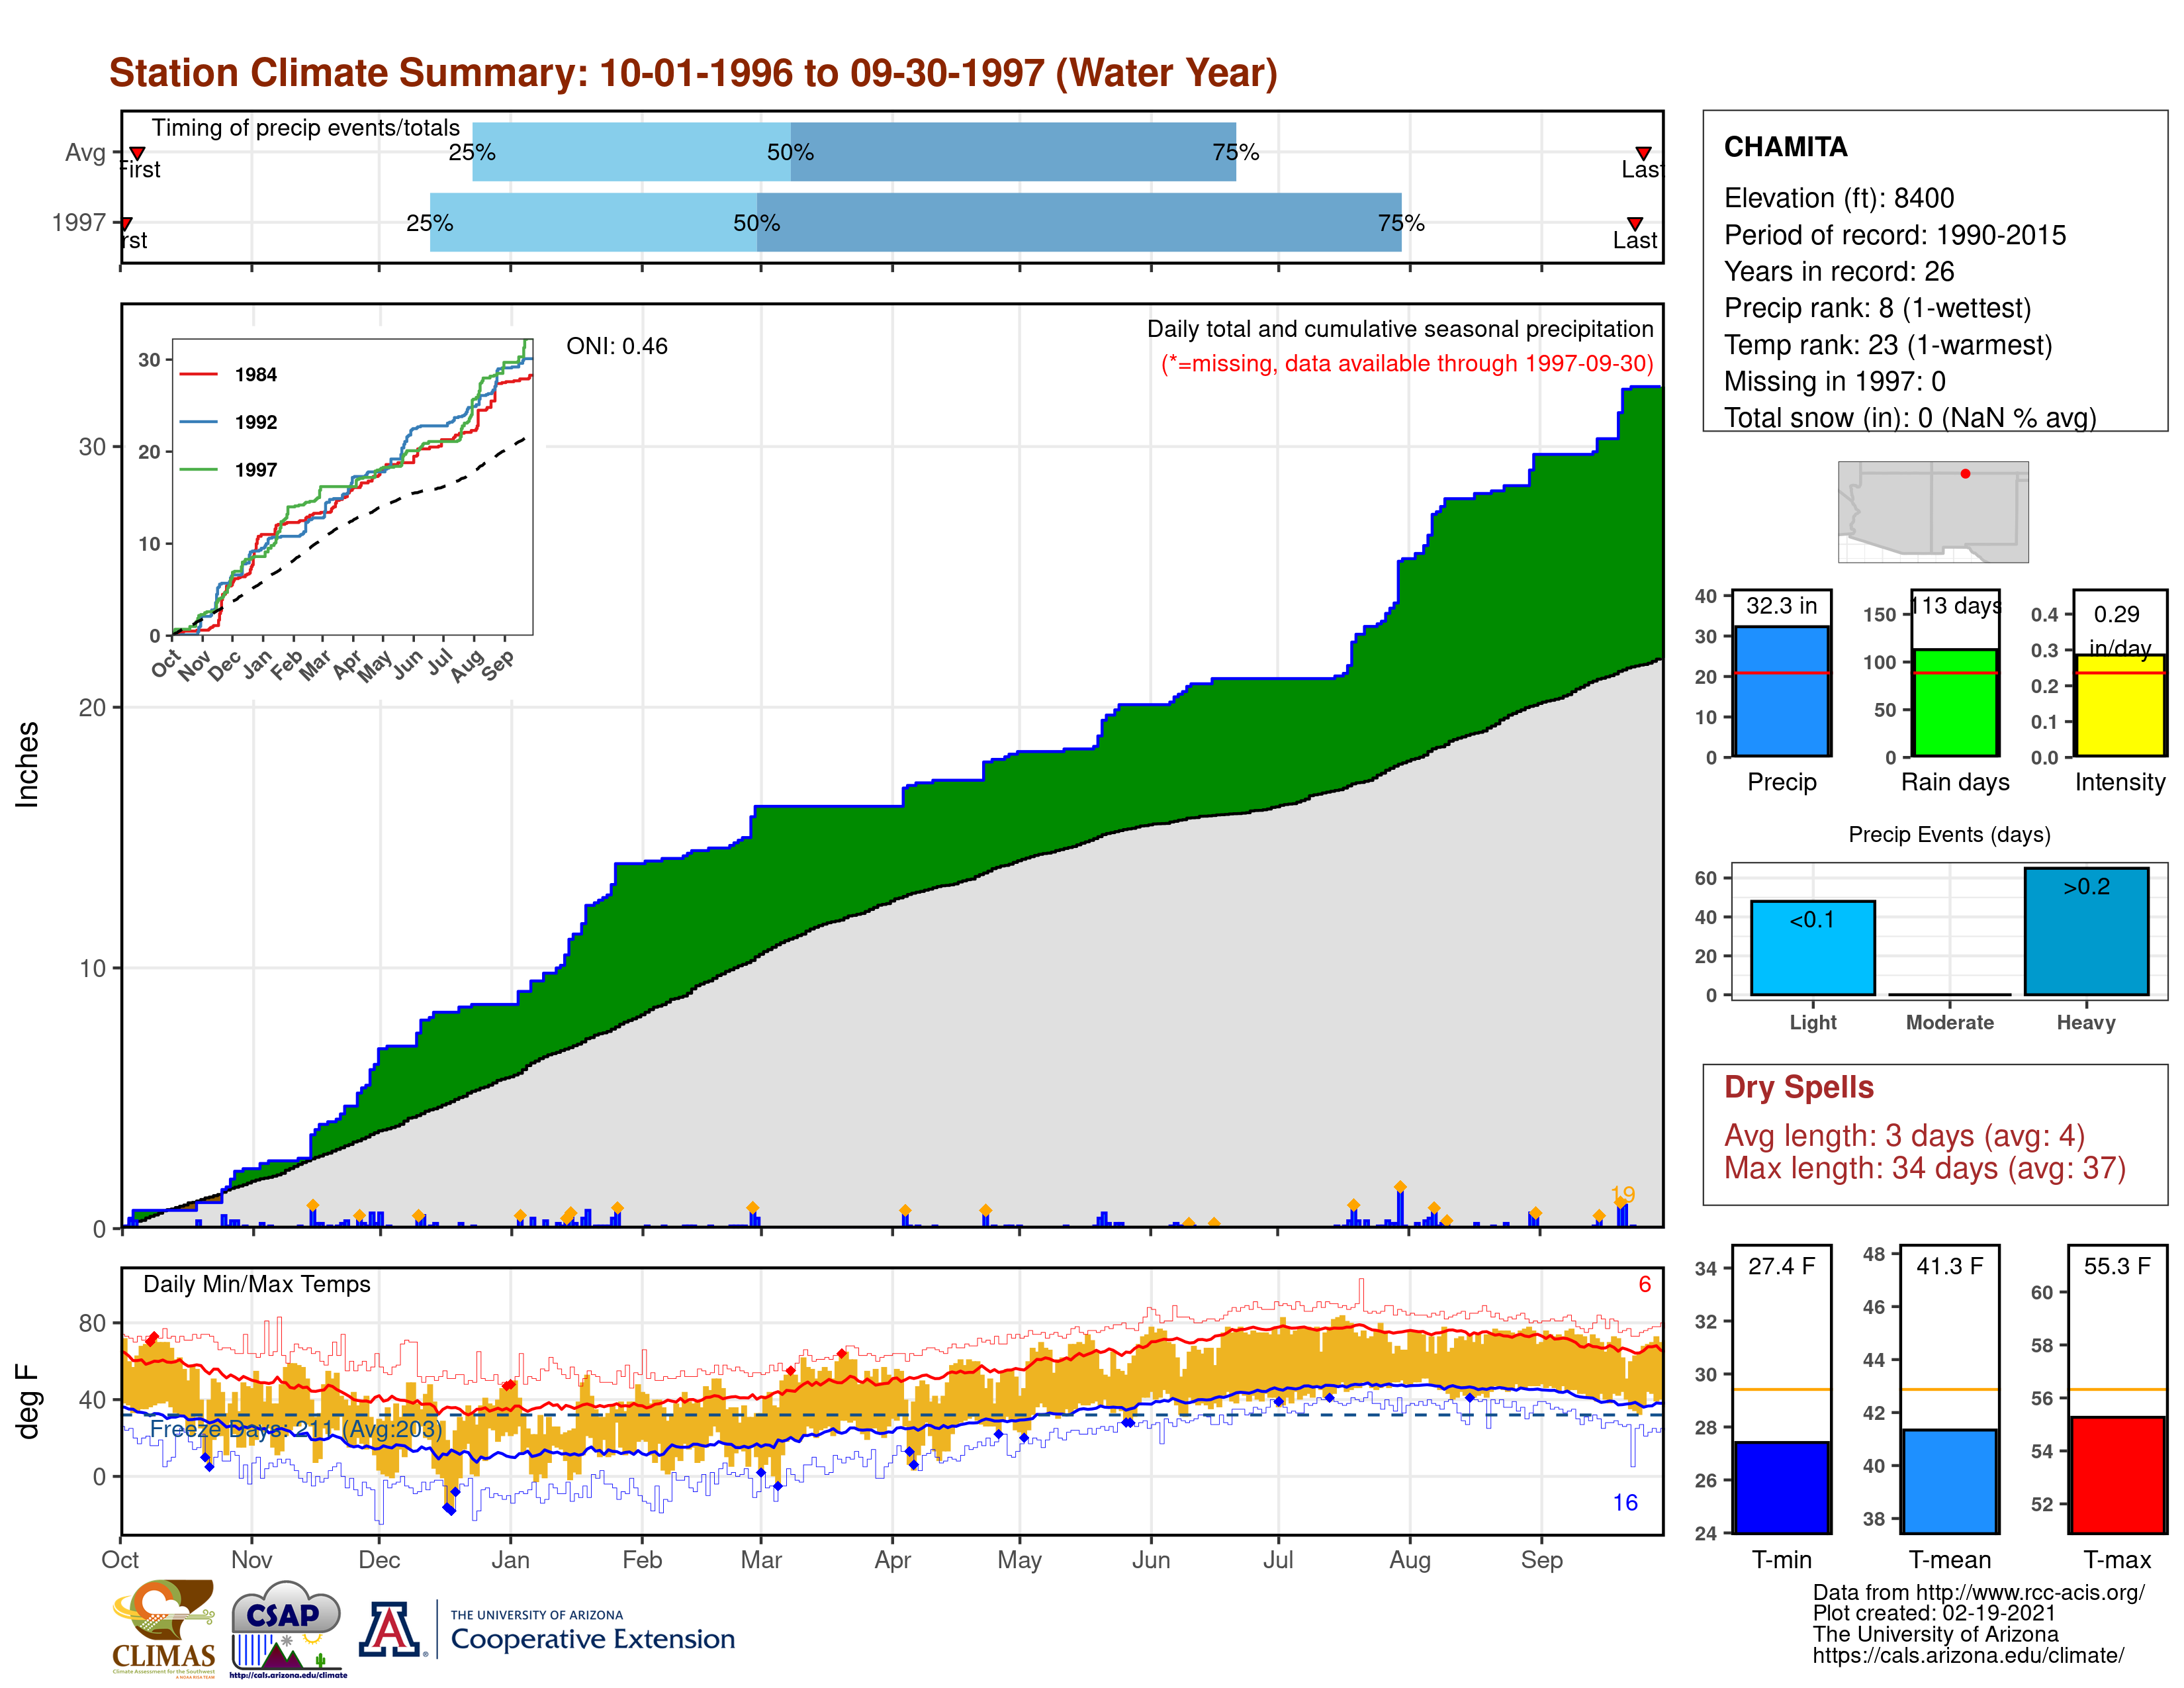Click the blue '16' annotation on temp chart
This screenshot has height=1688, width=2184.
[1625, 1502]
